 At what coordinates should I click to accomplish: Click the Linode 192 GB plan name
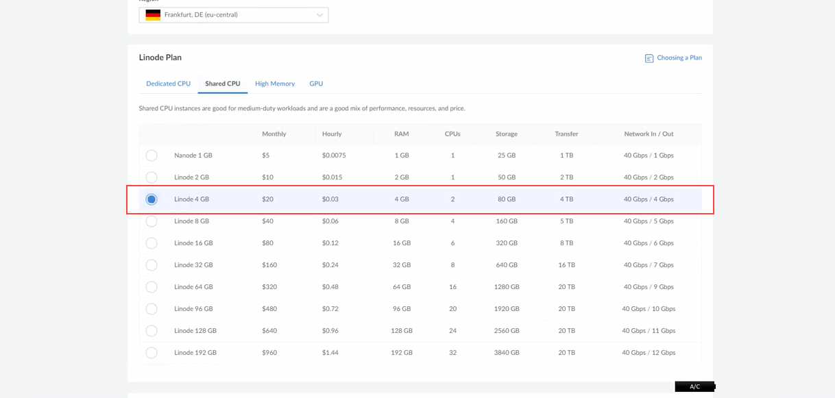(195, 353)
